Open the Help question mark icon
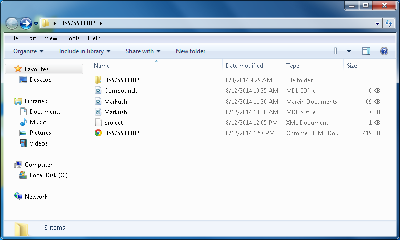 pos(384,51)
